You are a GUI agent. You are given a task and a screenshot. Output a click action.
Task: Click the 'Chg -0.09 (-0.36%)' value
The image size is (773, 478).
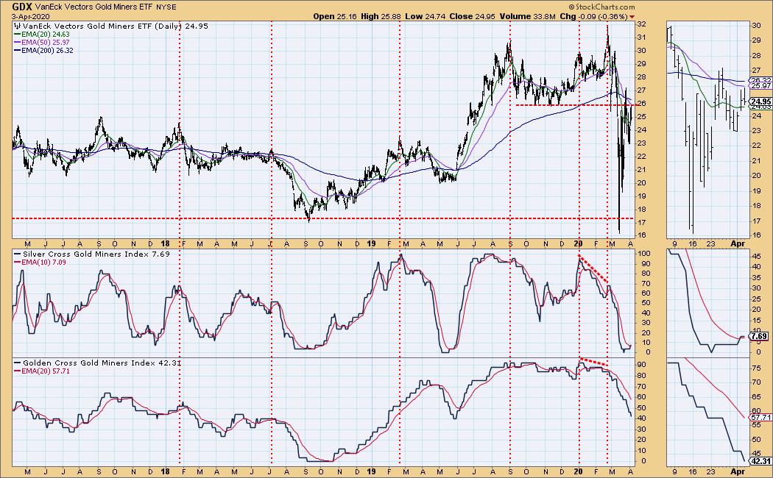(x=594, y=16)
